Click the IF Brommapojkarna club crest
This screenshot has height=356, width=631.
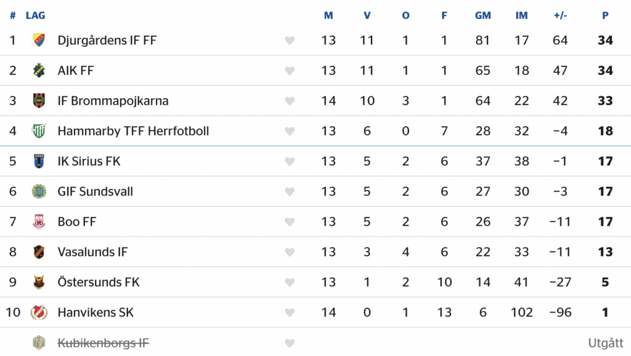point(39,101)
